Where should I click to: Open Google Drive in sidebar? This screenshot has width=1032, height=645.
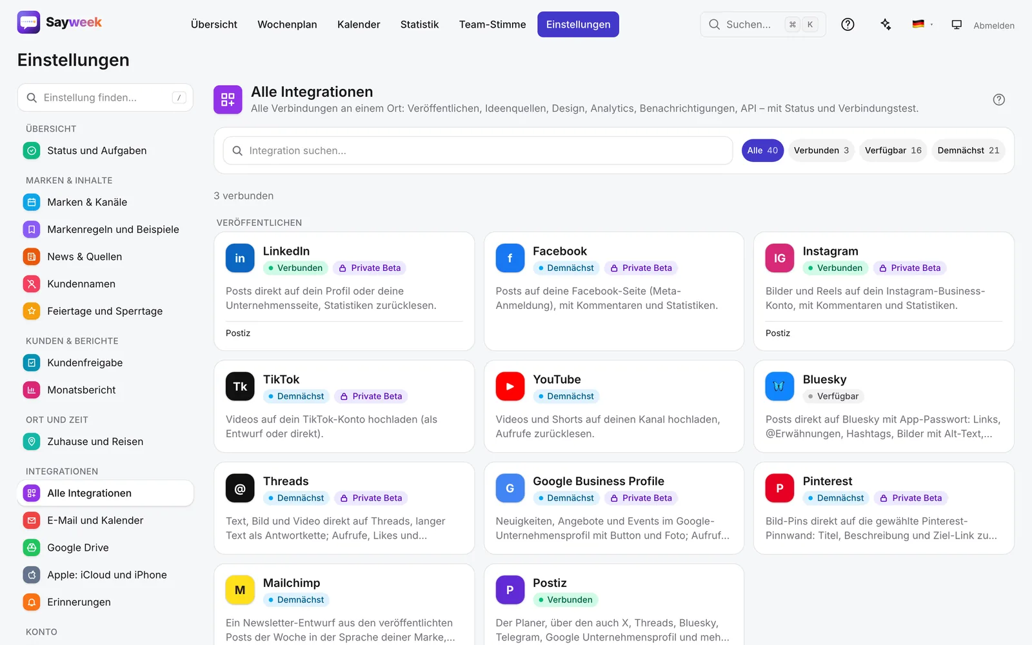(105, 548)
